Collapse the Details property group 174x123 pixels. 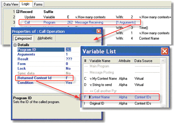15,45
